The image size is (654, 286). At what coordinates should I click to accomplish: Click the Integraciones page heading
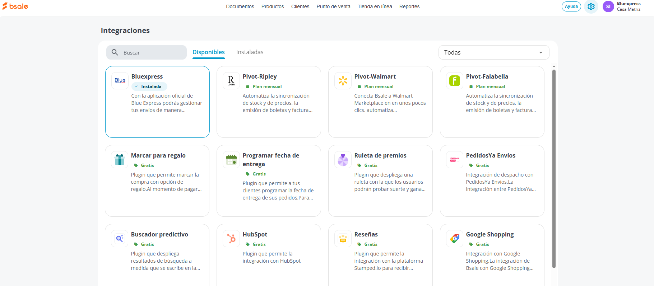[125, 31]
